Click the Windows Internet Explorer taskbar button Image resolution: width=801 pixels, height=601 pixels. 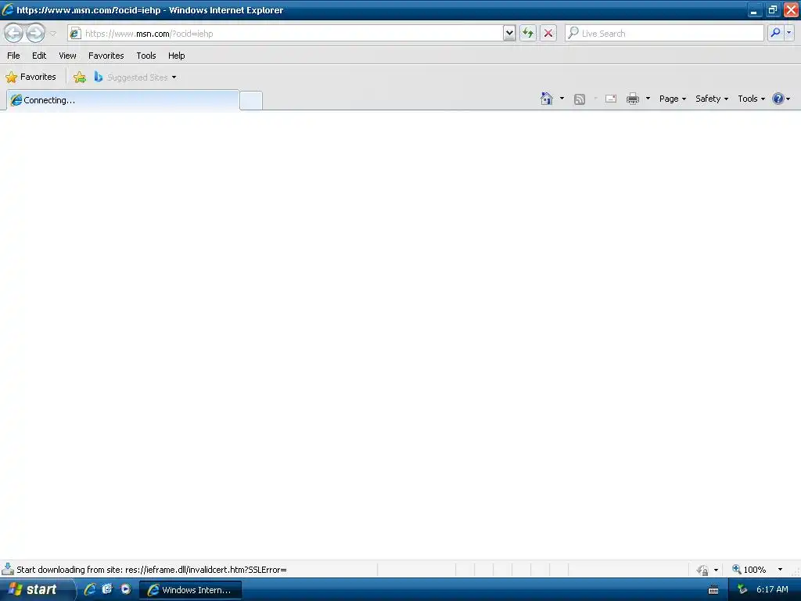pos(191,590)
